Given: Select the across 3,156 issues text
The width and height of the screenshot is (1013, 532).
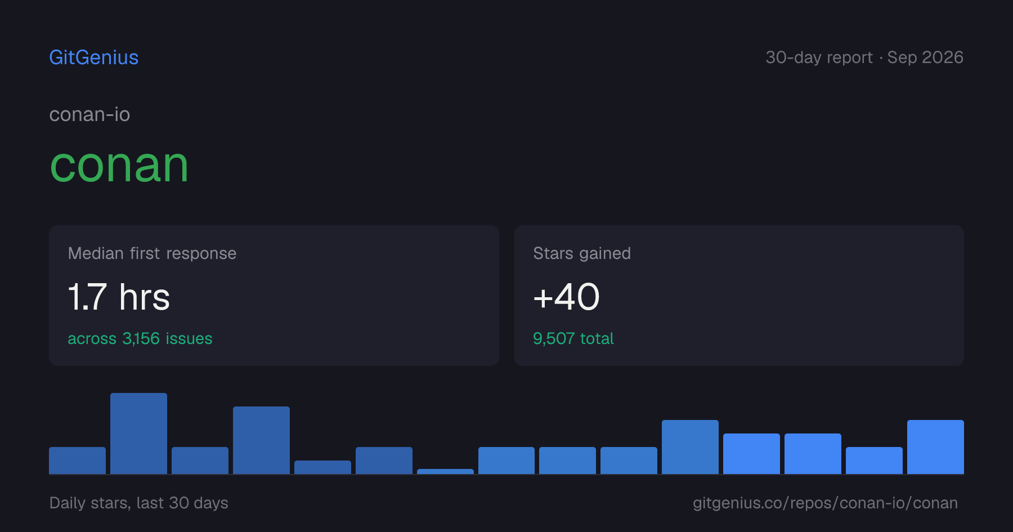Looking at the screenshot, I should point(140,338).
